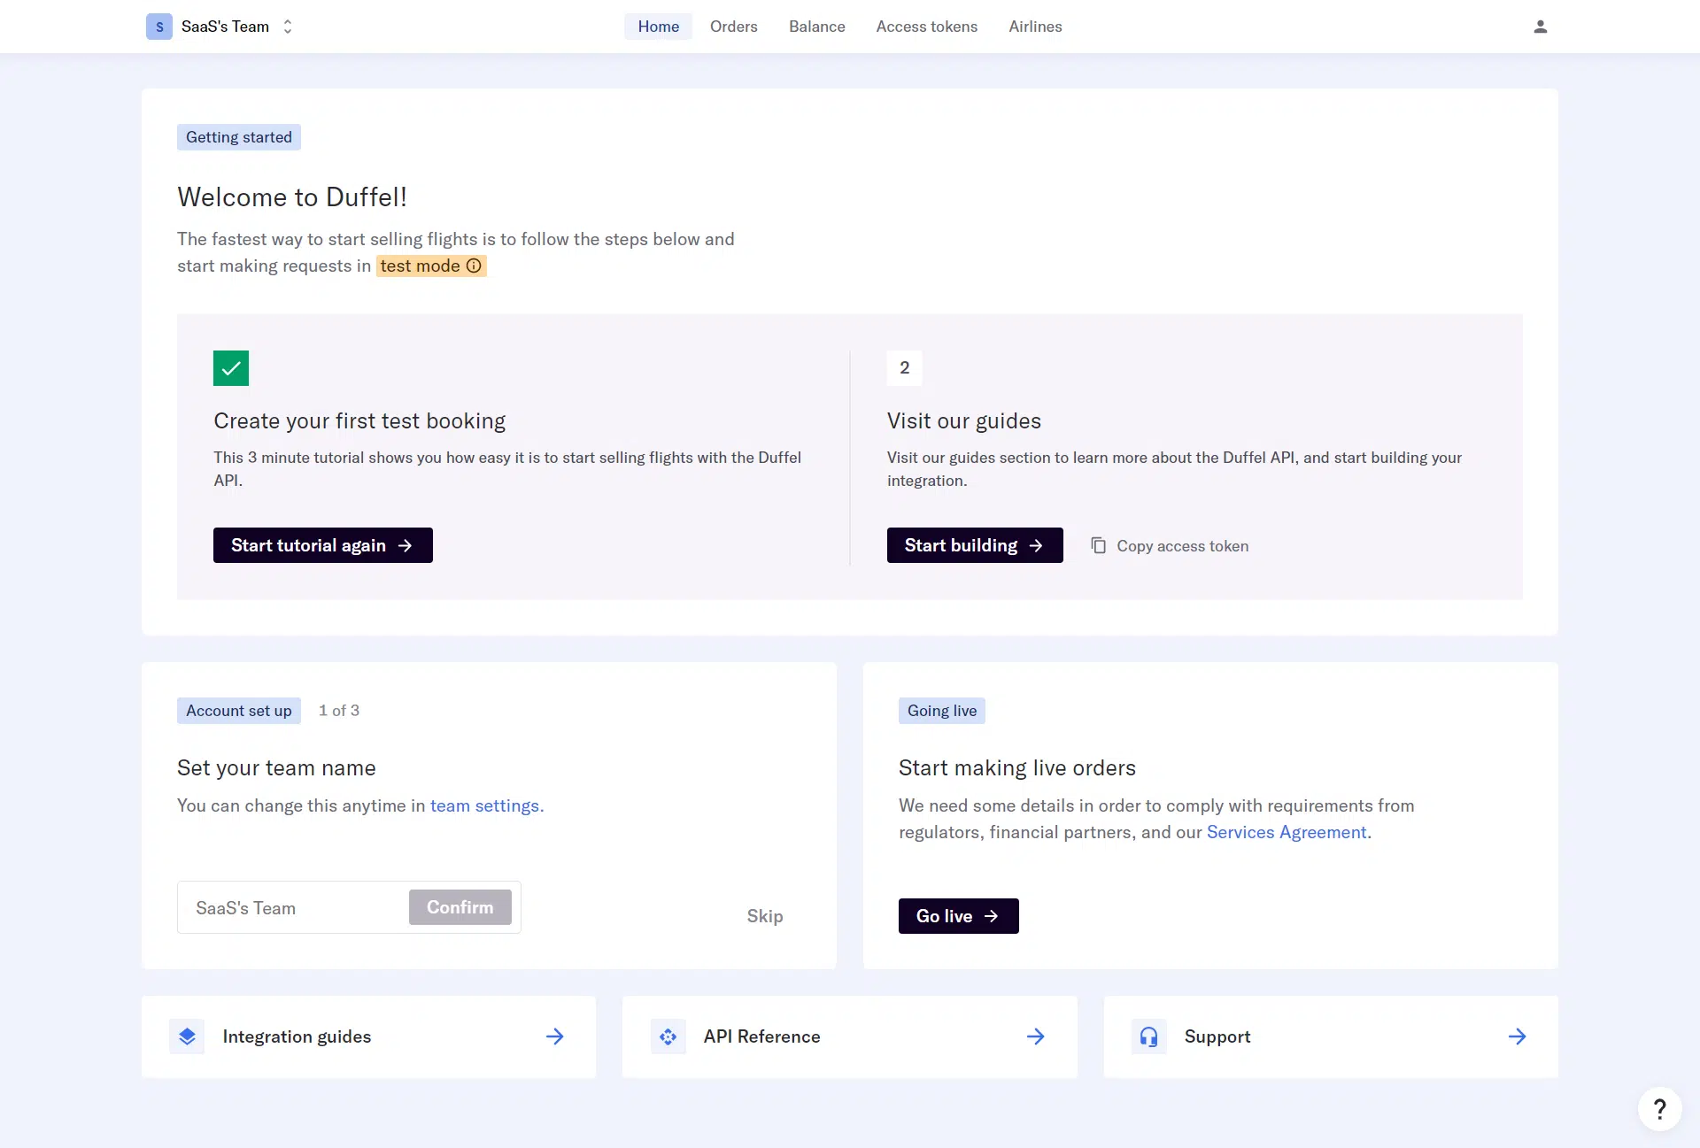Click the step 2 number badge
Image resolution: width=1700 pixels, height=1148 pixels.
pyautogui.click(x=905, y=368)
